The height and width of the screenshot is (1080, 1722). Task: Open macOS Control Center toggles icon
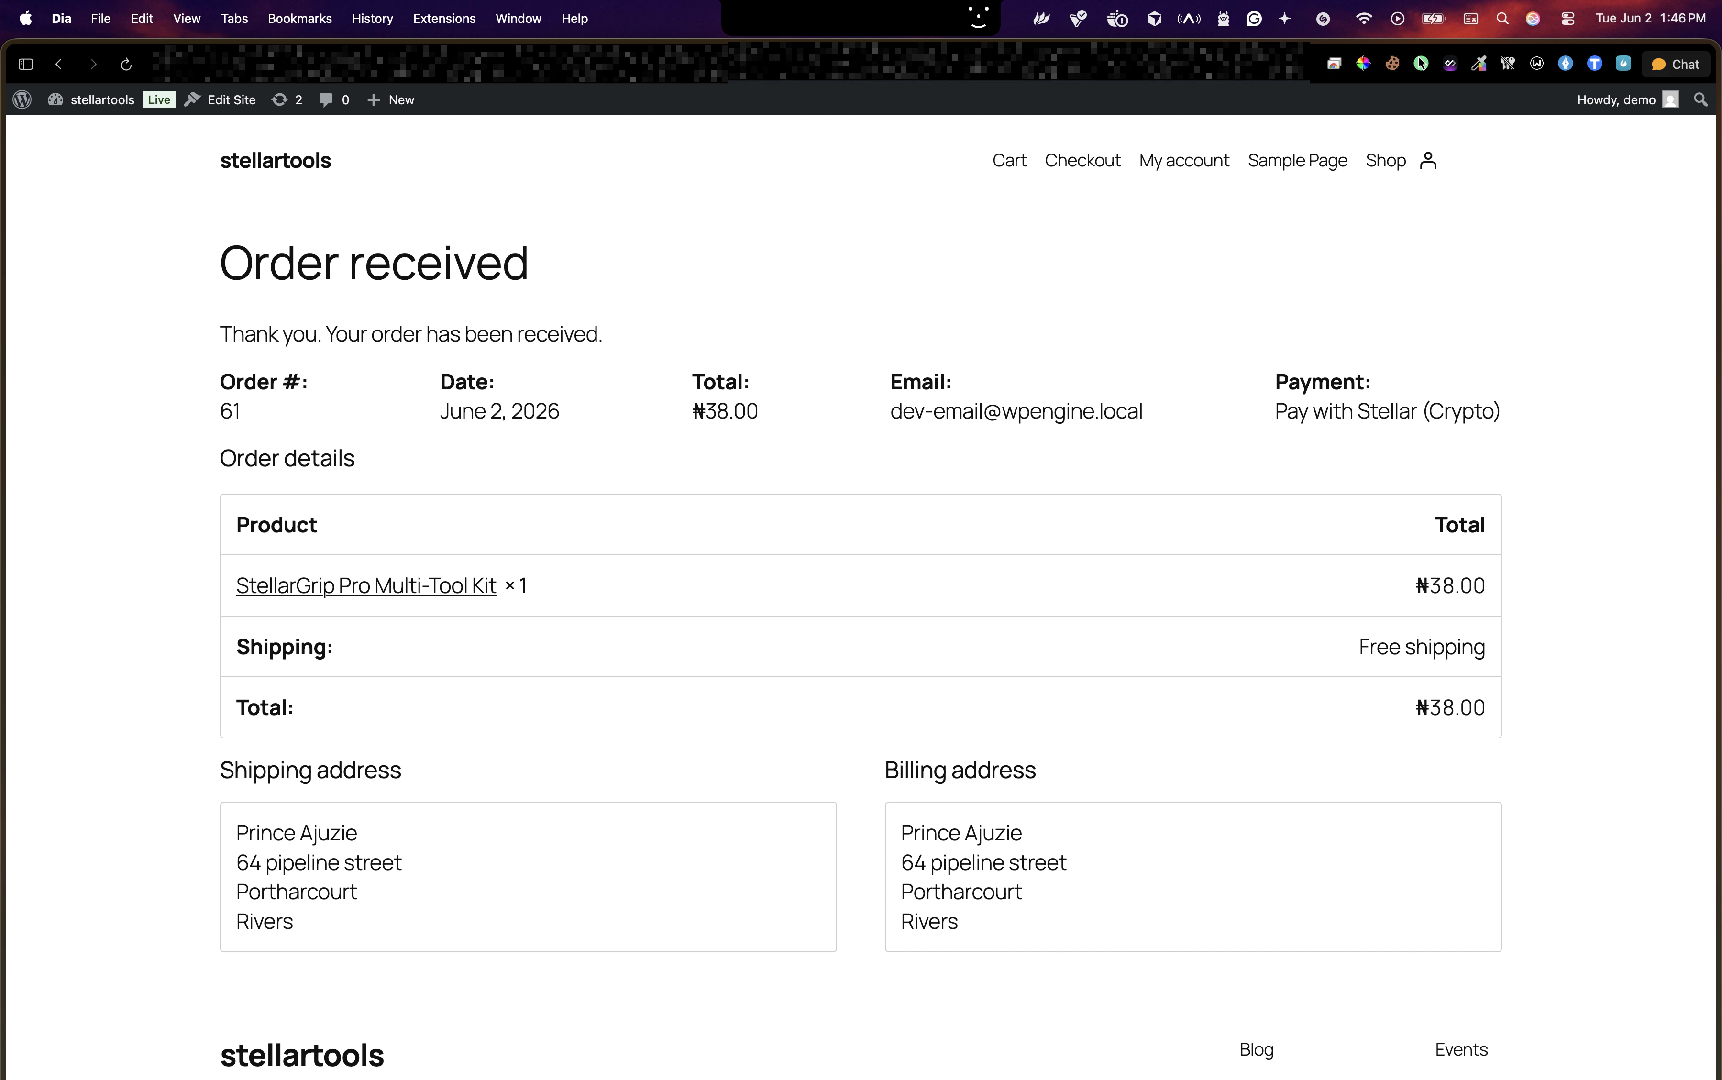1567,19
